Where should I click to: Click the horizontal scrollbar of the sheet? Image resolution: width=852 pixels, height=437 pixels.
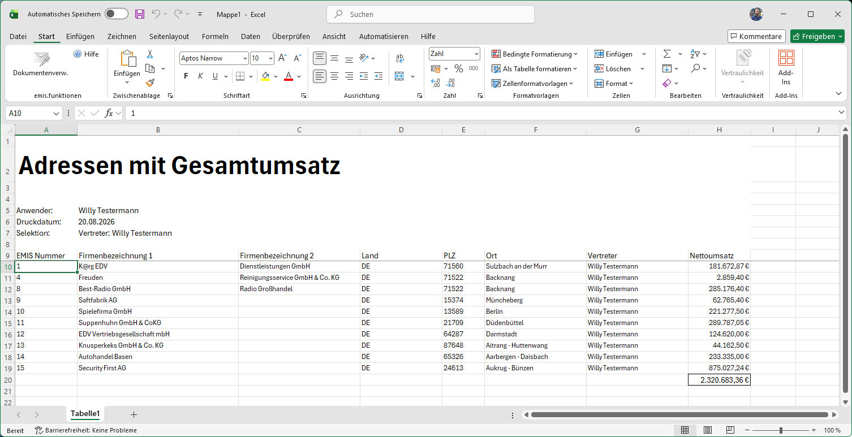click(679, 414)
